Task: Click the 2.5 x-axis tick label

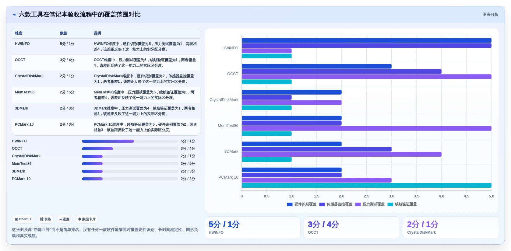Action: coord(367,196)
